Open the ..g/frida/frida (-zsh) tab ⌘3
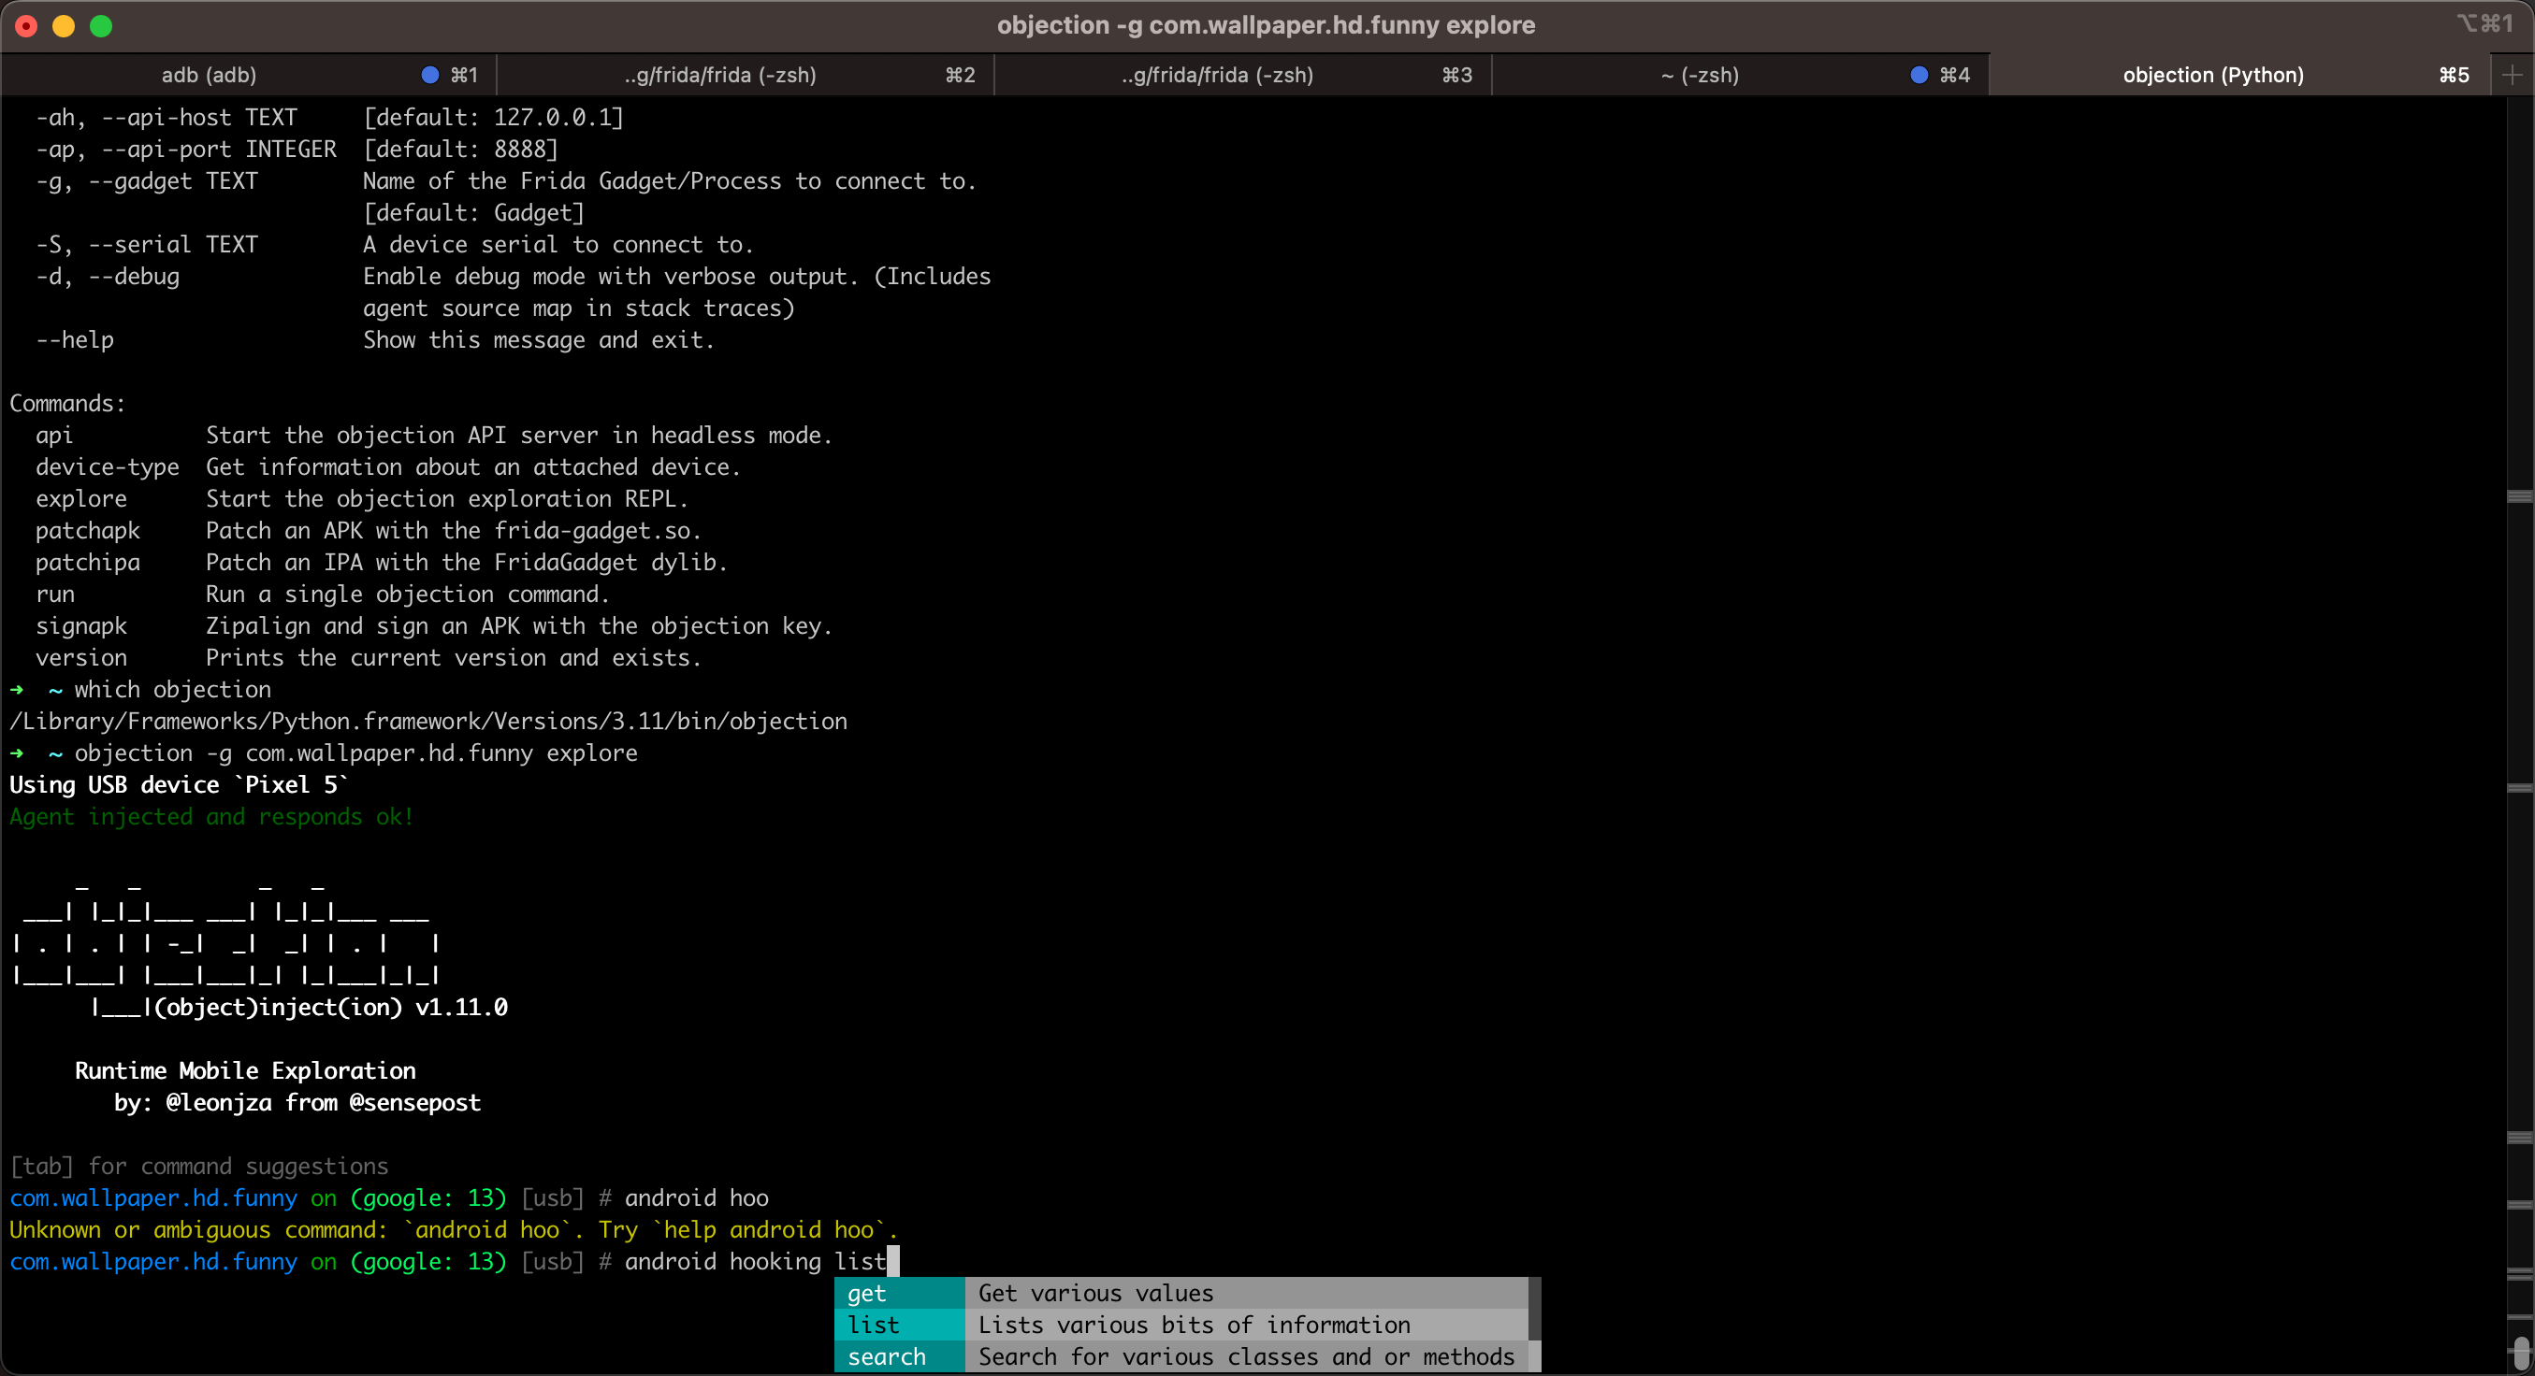 tap(1242, 75)
